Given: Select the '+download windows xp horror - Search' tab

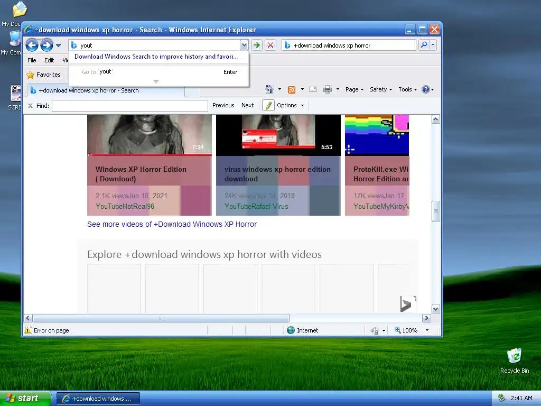Looking at the screenshot, I should coord(106,90).
